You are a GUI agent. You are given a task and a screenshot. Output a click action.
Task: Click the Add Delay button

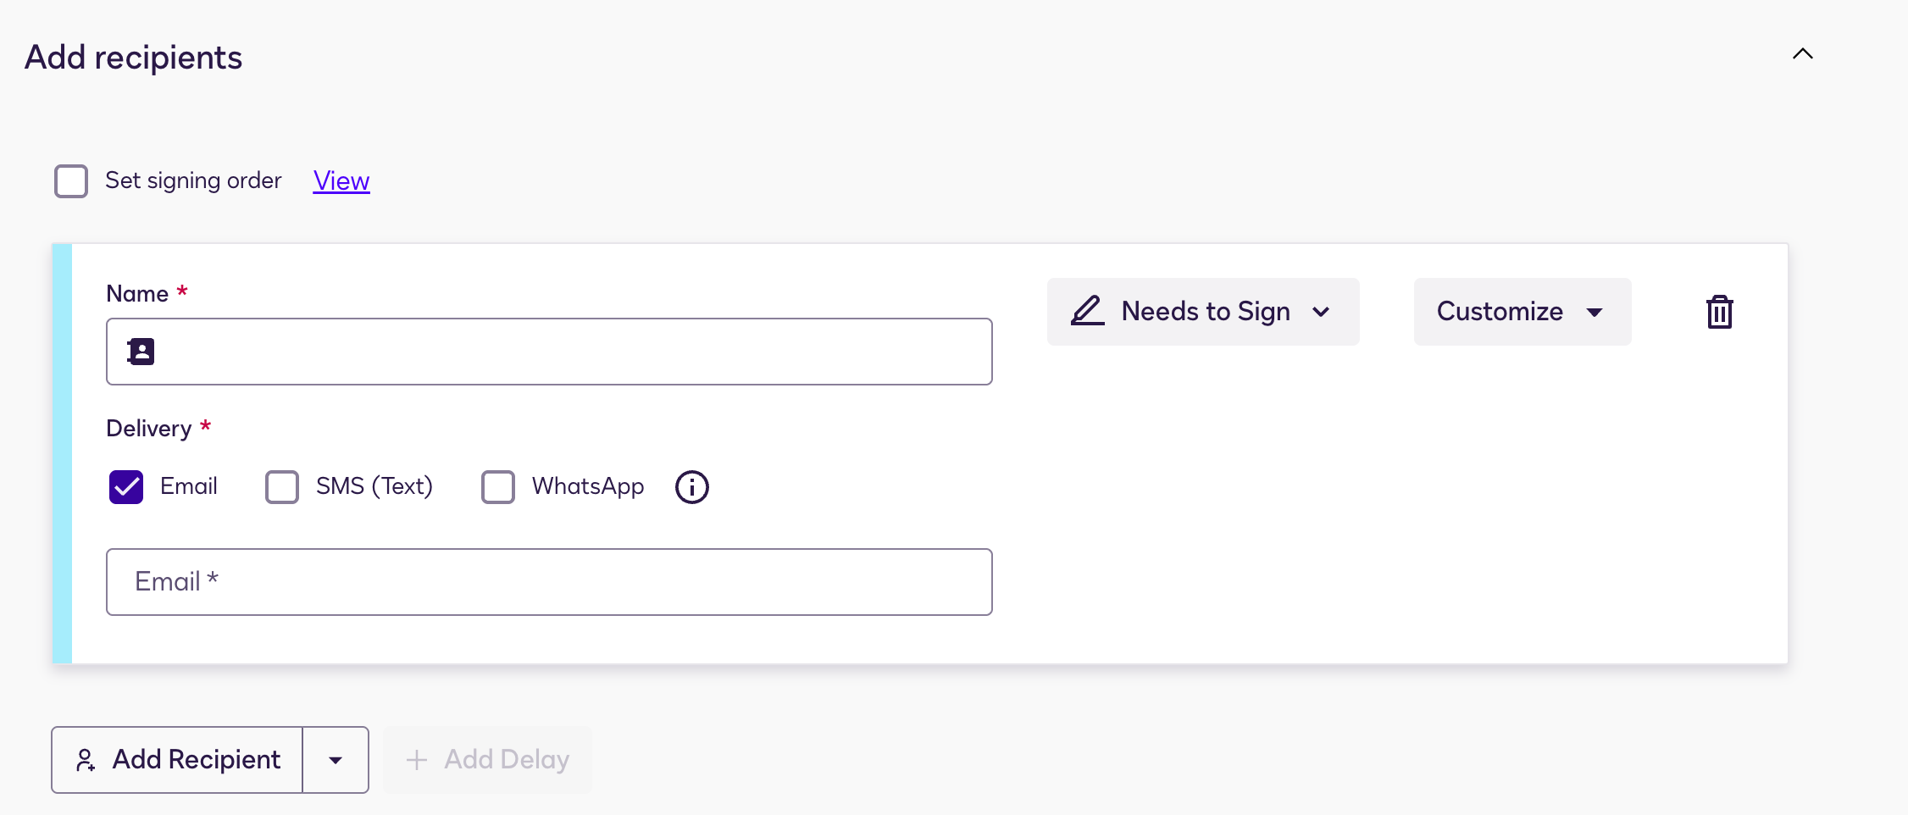[488, 759]
